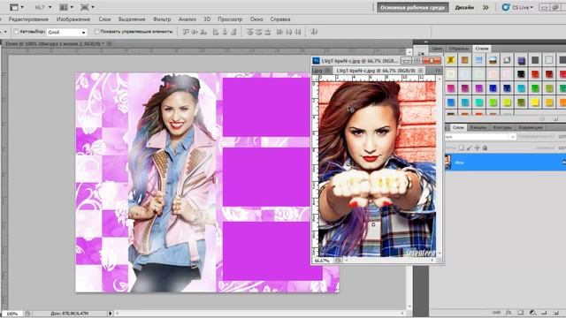Click the Align bottom edges icon
Viewport: 566px width, 318px height.
(203, 32)
